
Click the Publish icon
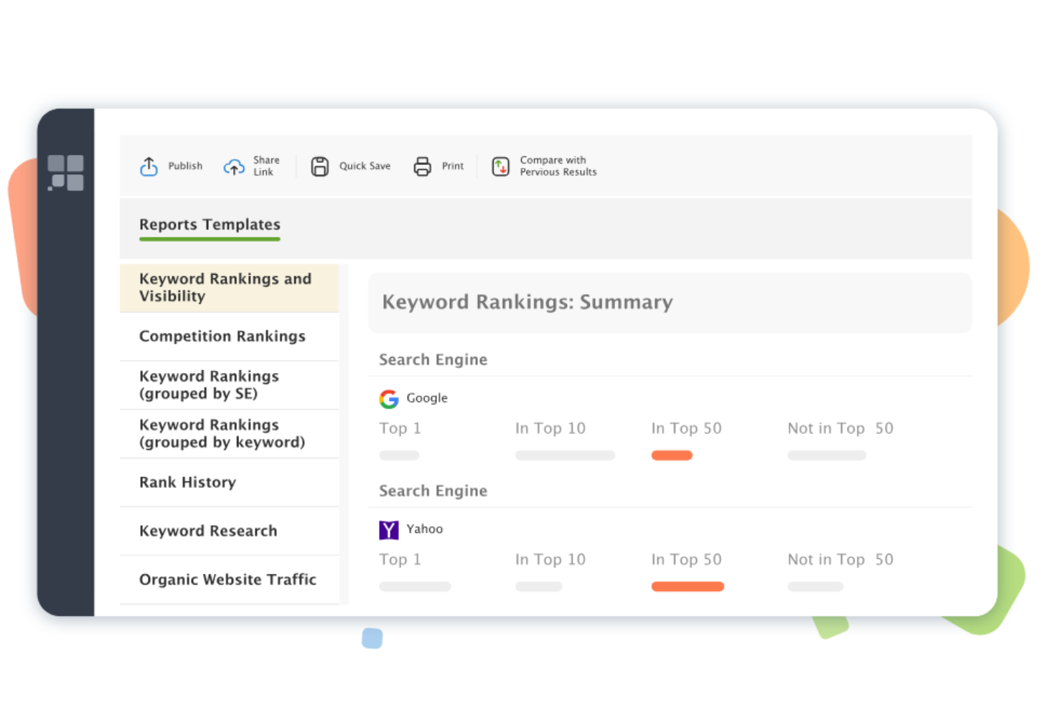click(149, 166)
